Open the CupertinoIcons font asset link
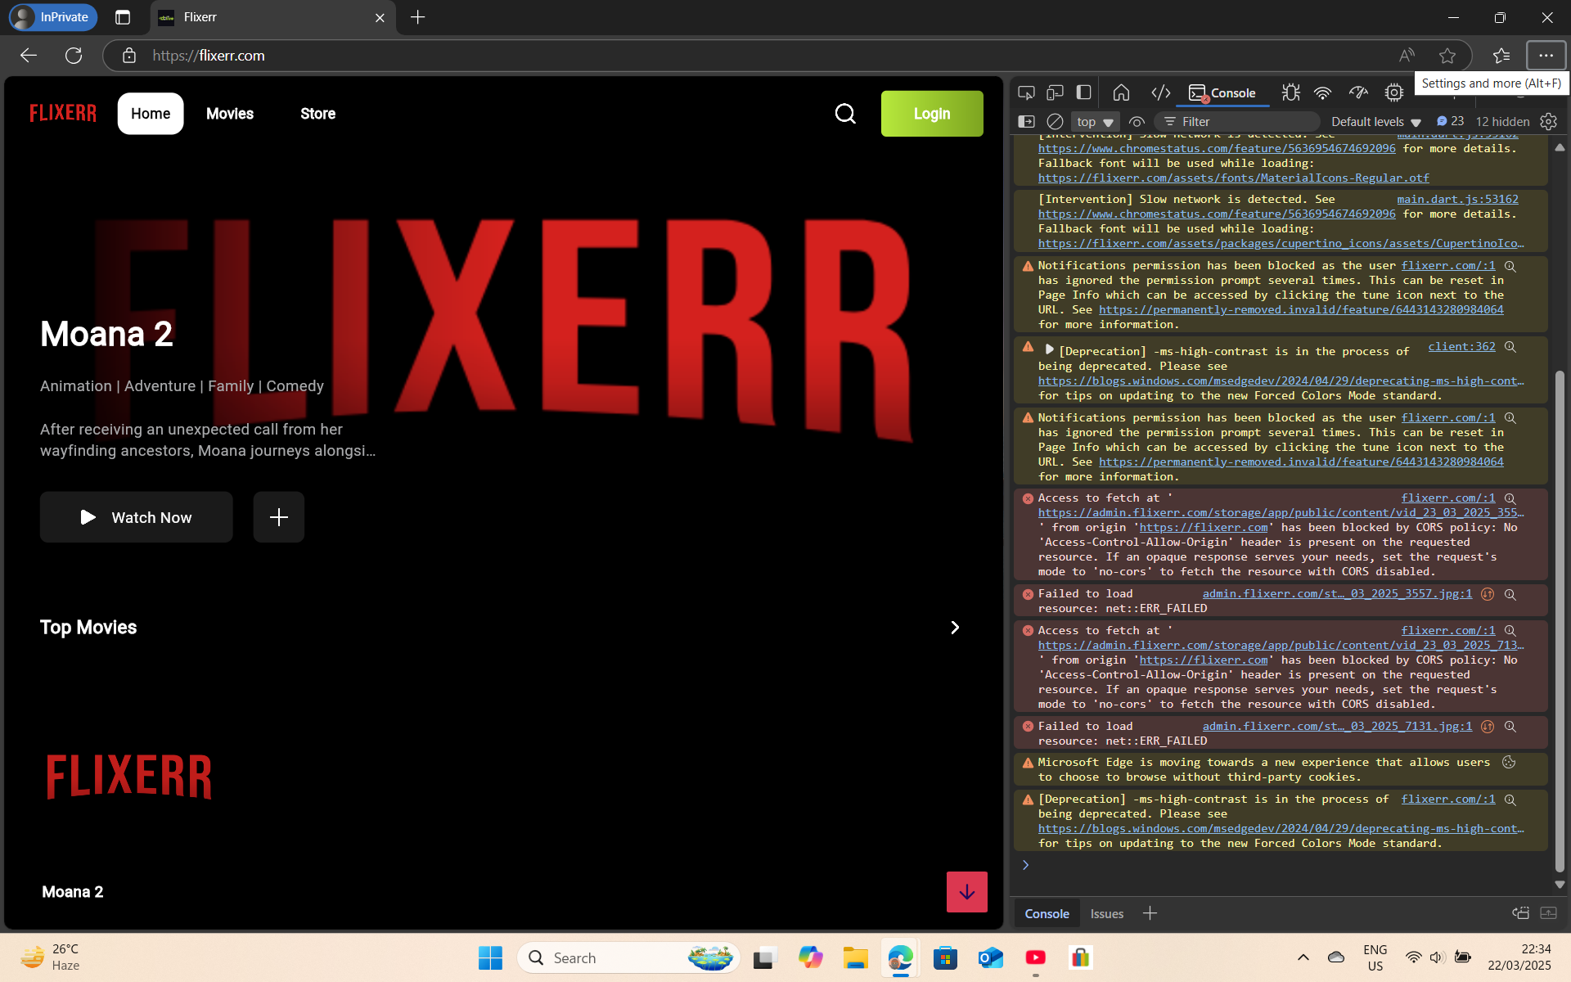 pos(1281,243)
